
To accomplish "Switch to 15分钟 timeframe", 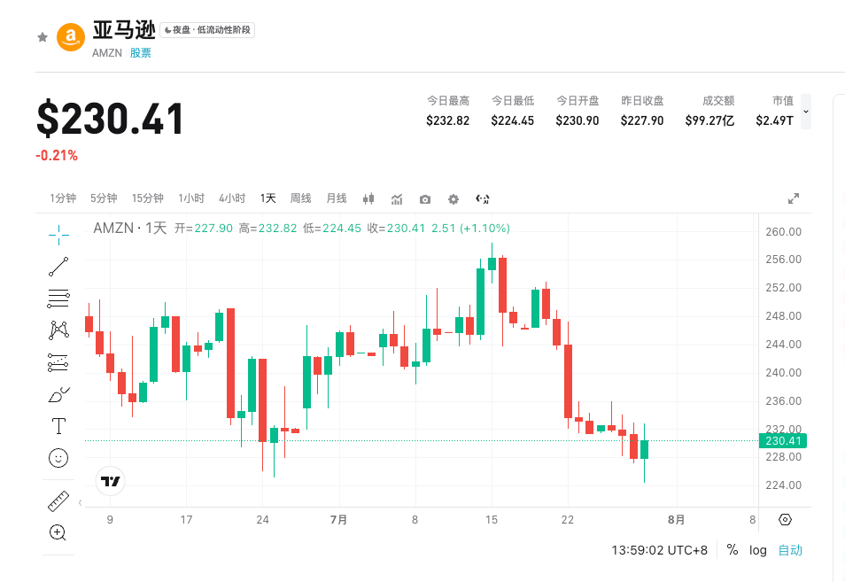I will tap(148, 198).
